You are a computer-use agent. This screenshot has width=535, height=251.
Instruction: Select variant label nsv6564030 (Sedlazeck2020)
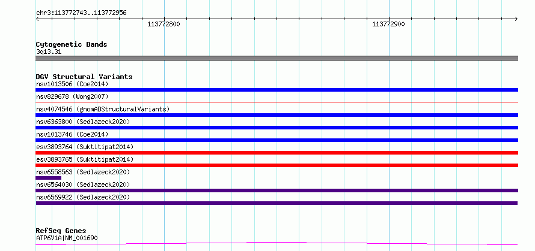pyautogui.click(x=83, y=185)
